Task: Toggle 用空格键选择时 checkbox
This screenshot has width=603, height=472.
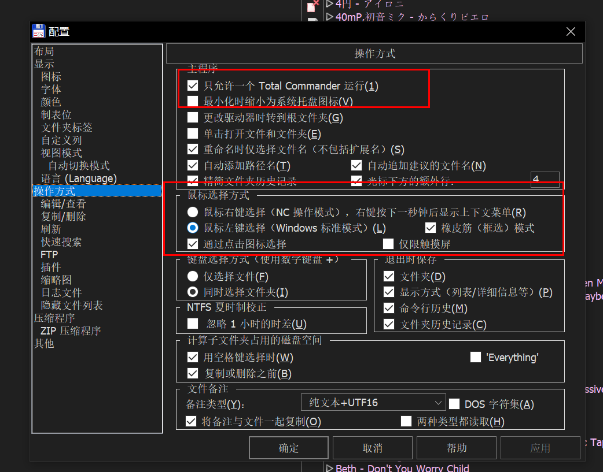Action: point(193,358)
